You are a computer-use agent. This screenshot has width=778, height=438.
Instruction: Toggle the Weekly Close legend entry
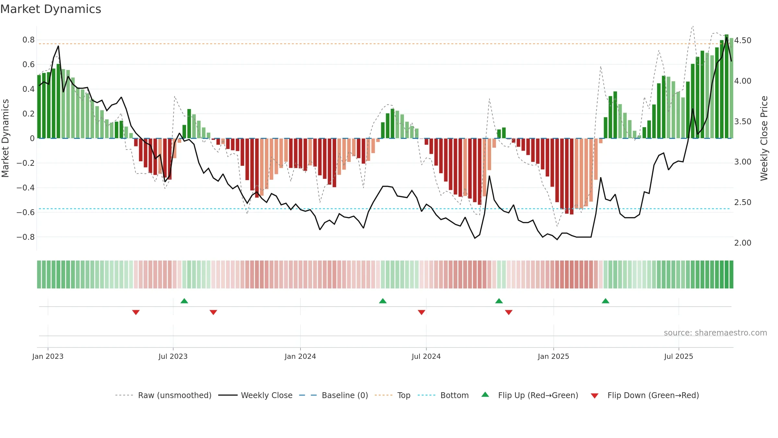(x=255, y=395)
